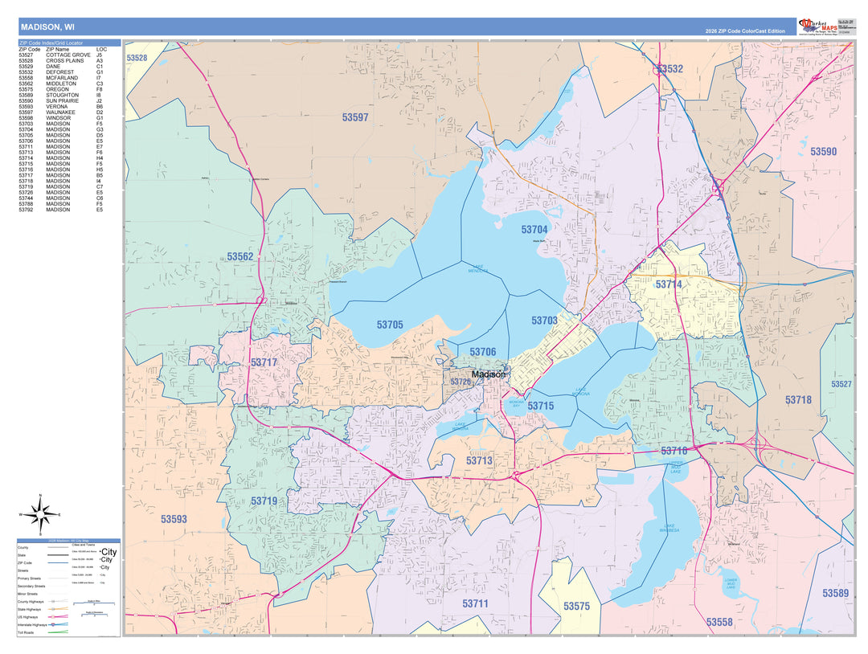Click the State boundary dark line sample
This screenshot has height=654, width=868.
click(58, 555)
